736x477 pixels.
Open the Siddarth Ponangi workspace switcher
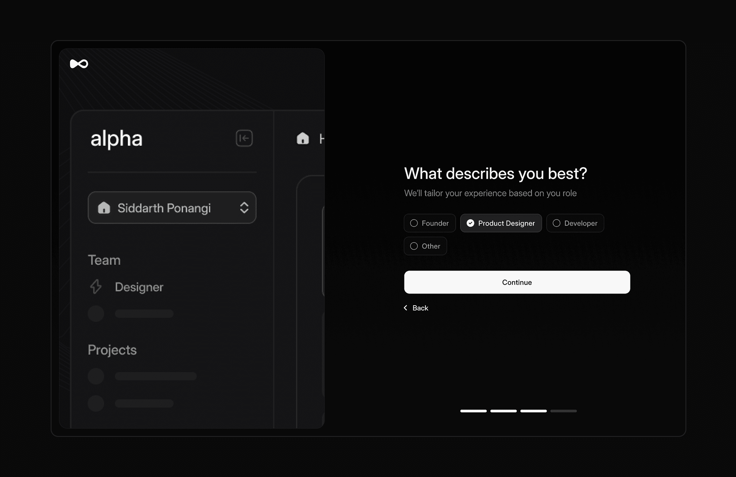coord(172,208)
